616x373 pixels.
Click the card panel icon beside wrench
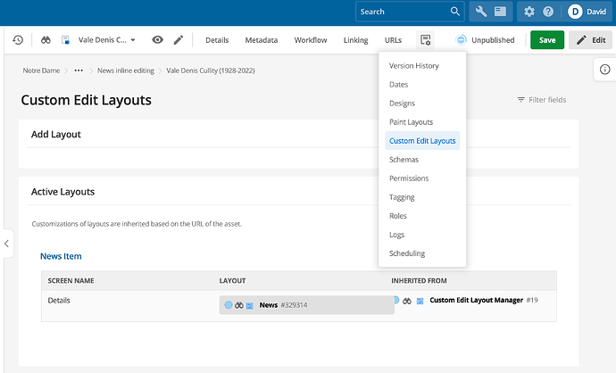click(500, 12)
